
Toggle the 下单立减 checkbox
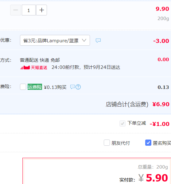pyautogui.click(x=122, y=123)
